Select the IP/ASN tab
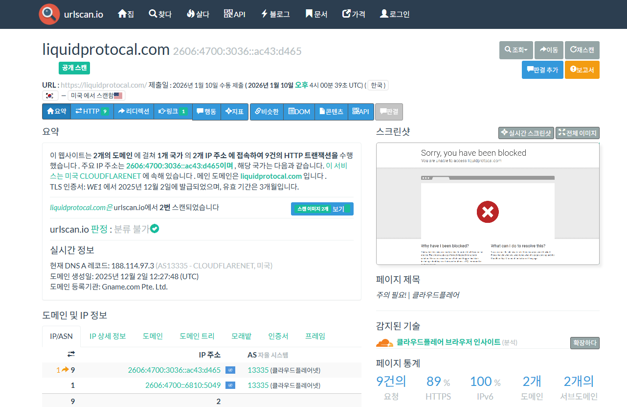The width and height of the screenshot is (627, 407). click(61, 336)
